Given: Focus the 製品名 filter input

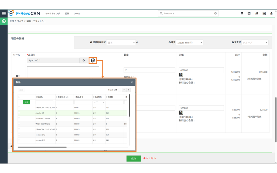Looking at the screenshot, I should (x=44, y=102).
